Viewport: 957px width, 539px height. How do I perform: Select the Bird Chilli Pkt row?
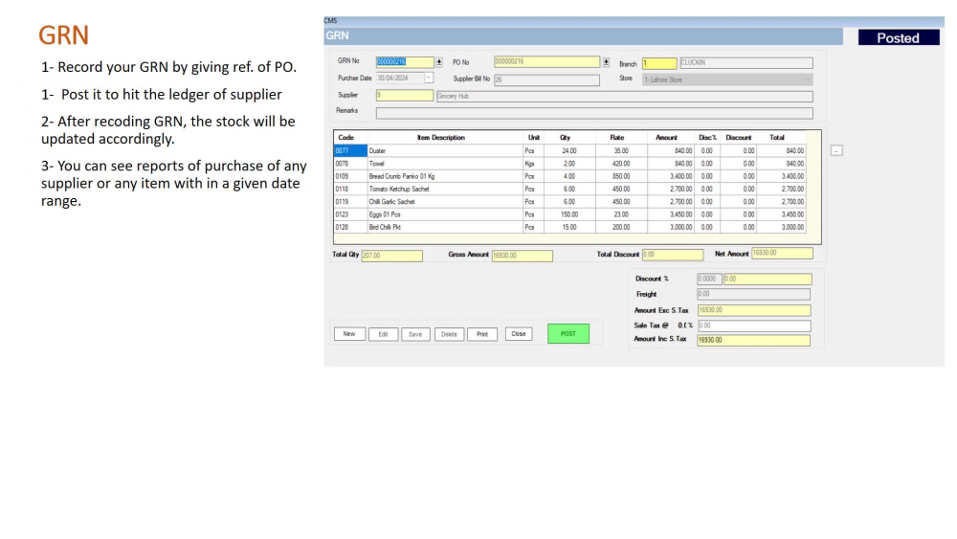point(570,227)
